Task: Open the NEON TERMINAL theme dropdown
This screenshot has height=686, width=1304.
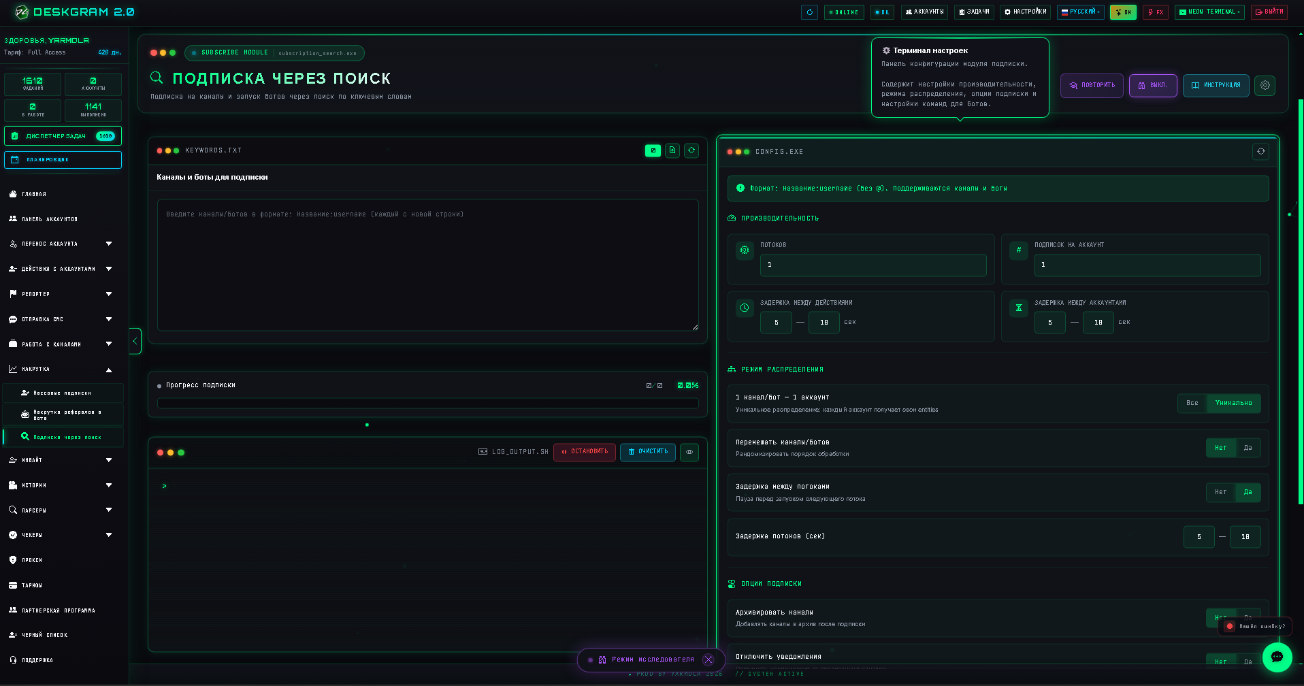Action: pos(1209,12)
